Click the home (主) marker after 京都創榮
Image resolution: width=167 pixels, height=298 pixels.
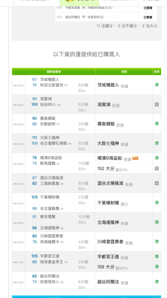[58, 124]
